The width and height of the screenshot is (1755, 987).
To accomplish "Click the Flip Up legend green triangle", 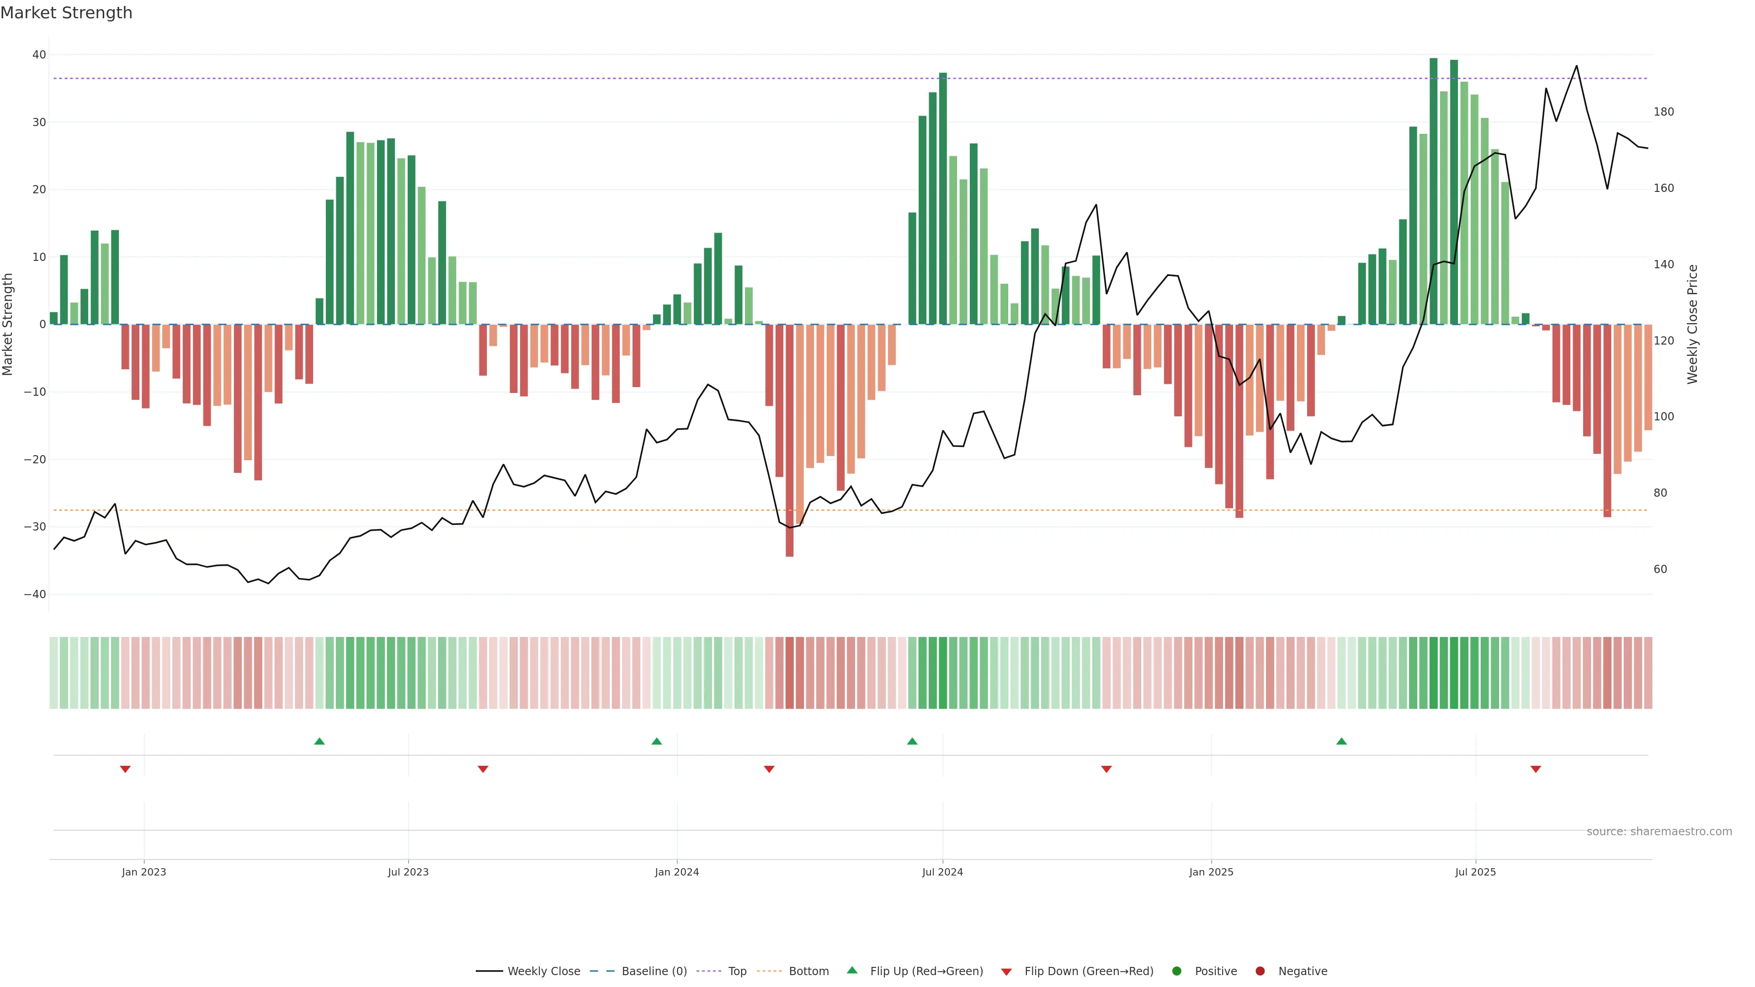I will (851, 970).
